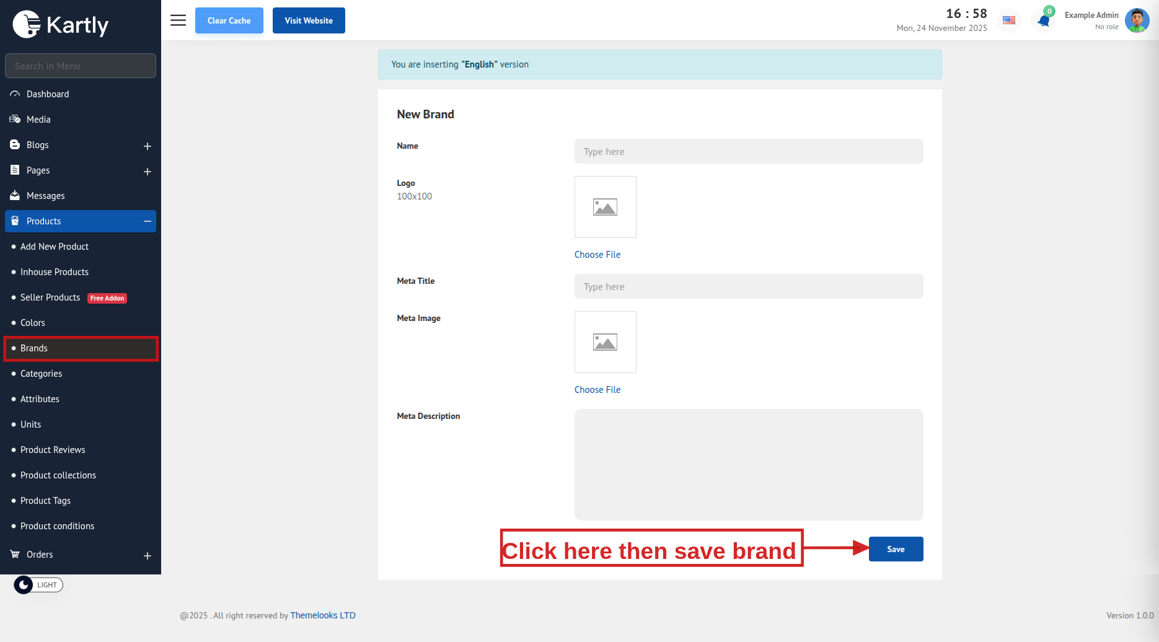Click the Logo image placeholder
This screenshot has width=1159, height=642.
pos(605,207)
